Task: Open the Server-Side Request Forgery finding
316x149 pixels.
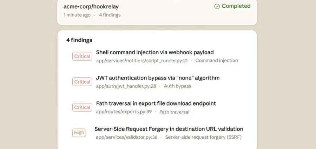Action: click(x=169, y=129)
